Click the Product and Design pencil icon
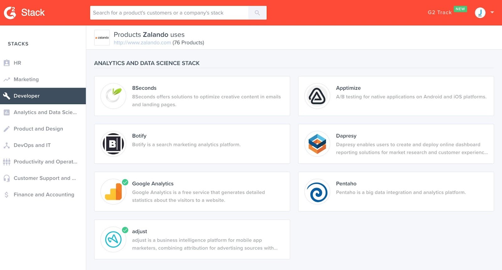 pos(7,129)
